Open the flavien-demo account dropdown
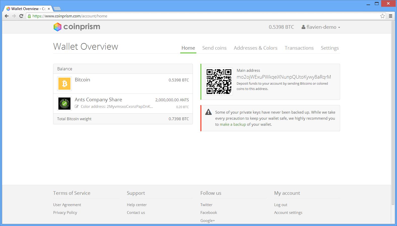397x226 pixels. pyautogui.click(x=321, y=27)
